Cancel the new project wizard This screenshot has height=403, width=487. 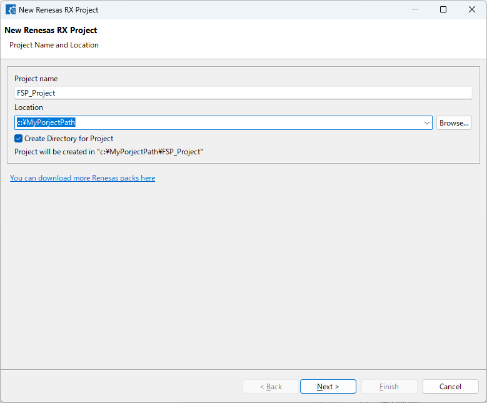(450, 387)
